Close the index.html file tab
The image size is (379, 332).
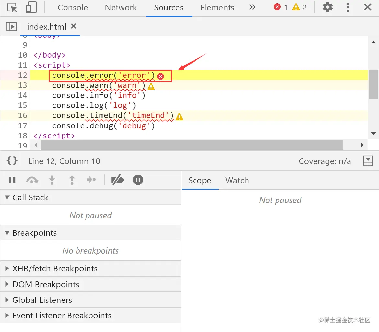coord(74,26)
